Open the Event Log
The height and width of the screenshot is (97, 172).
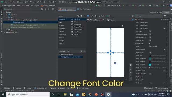click(x=148, y=88)
